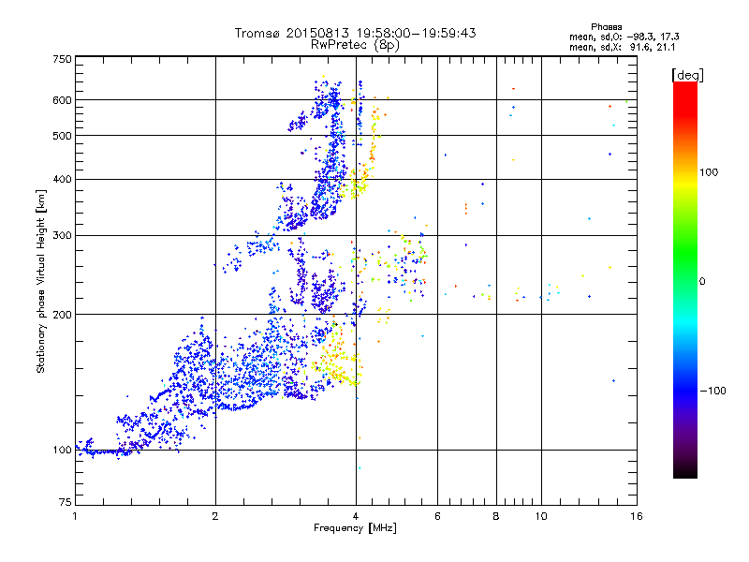Click the x-axis tick label '2'

click(x=215, y=516)
